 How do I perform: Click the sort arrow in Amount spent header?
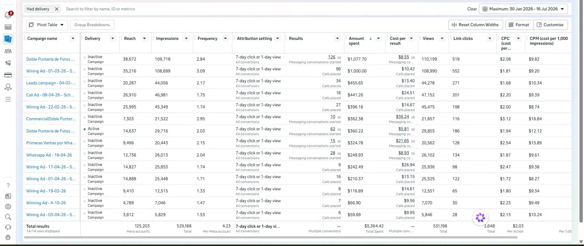370,38
